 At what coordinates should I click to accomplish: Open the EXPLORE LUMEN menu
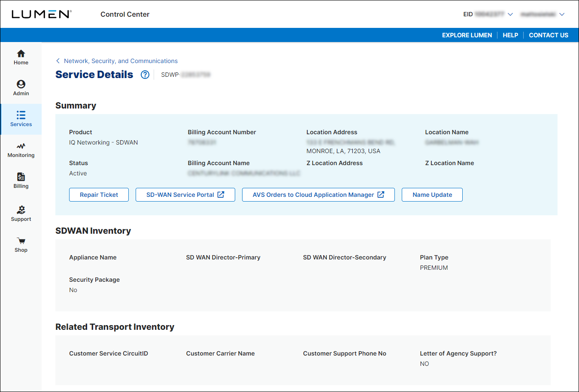click(x=467, y=35)
